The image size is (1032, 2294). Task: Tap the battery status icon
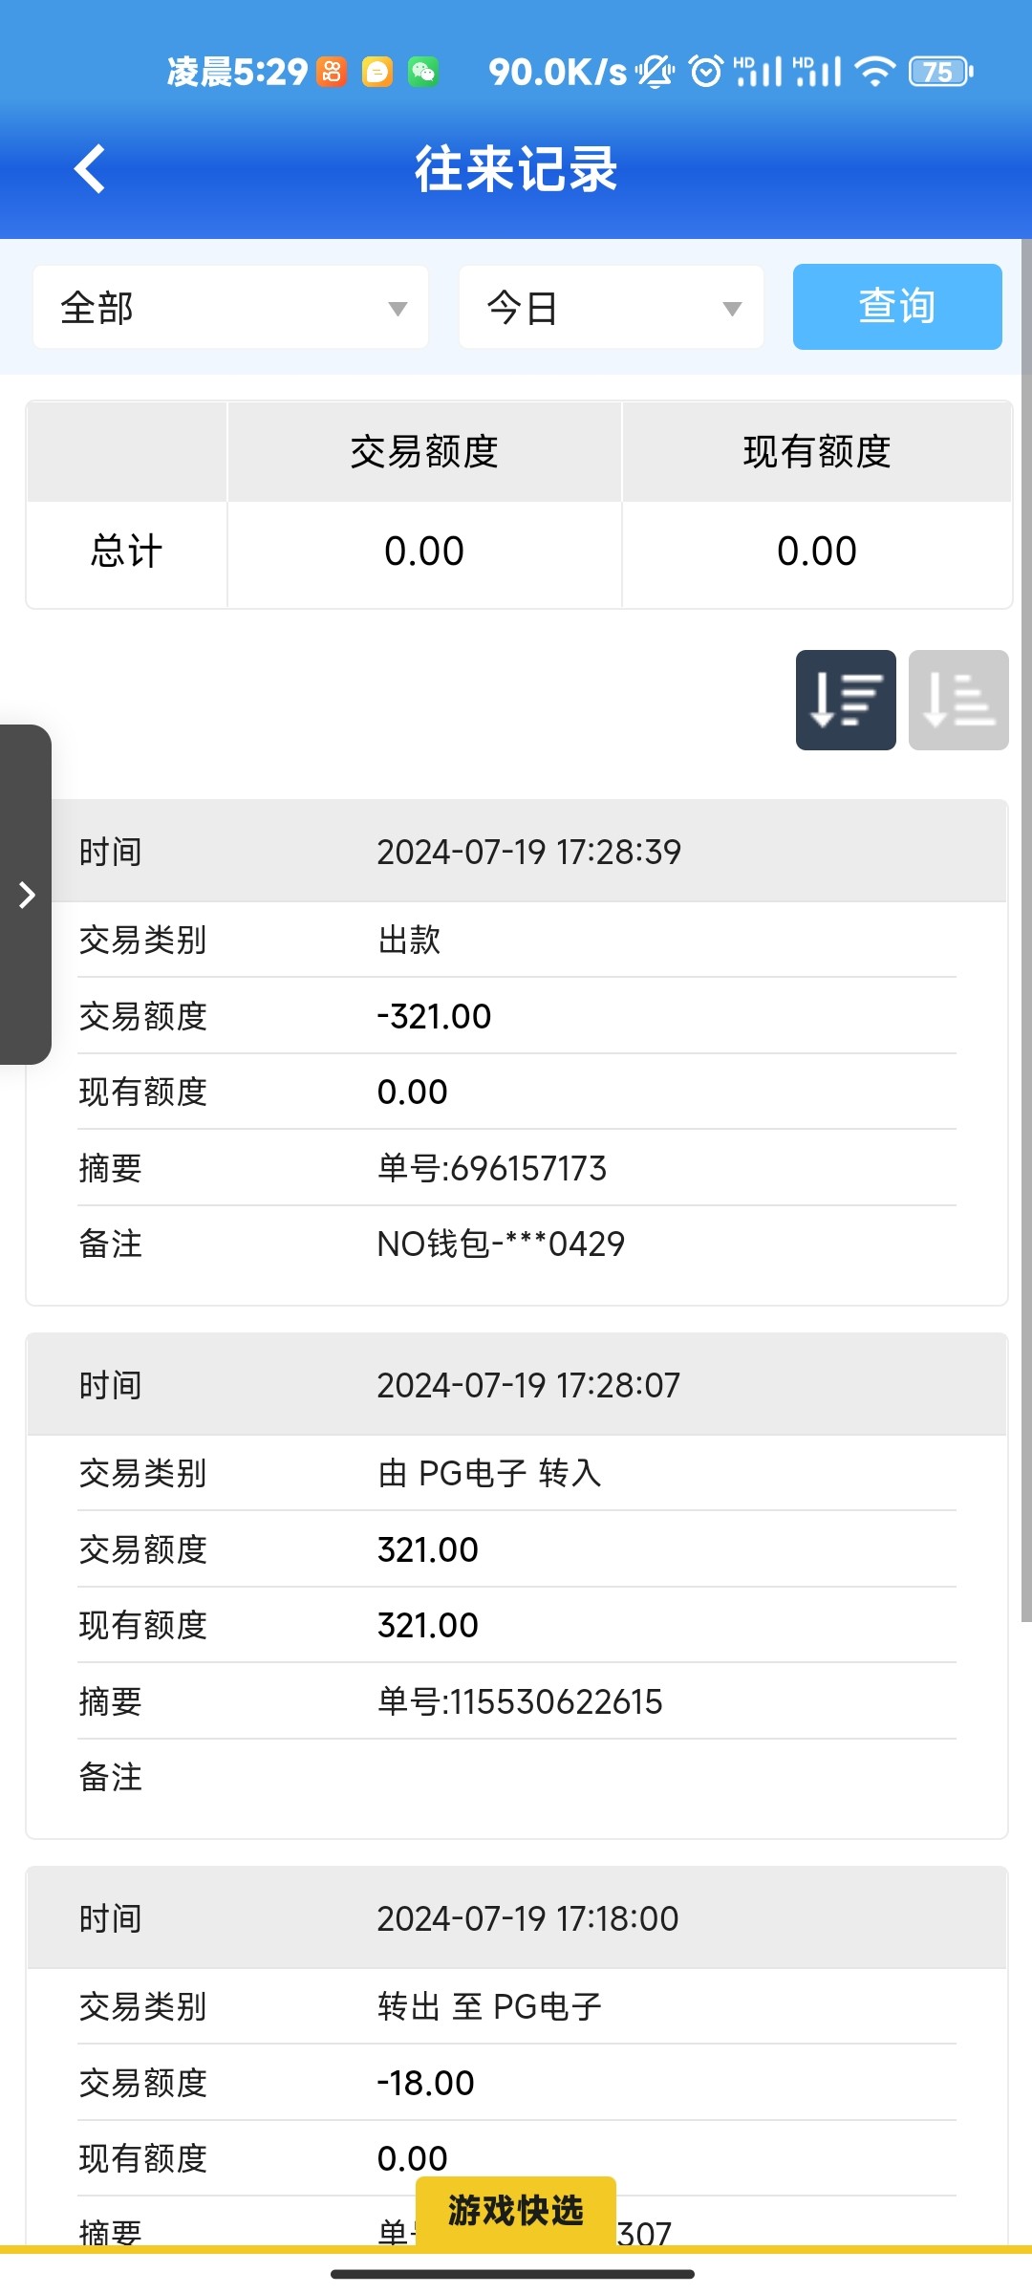point(940,72)
